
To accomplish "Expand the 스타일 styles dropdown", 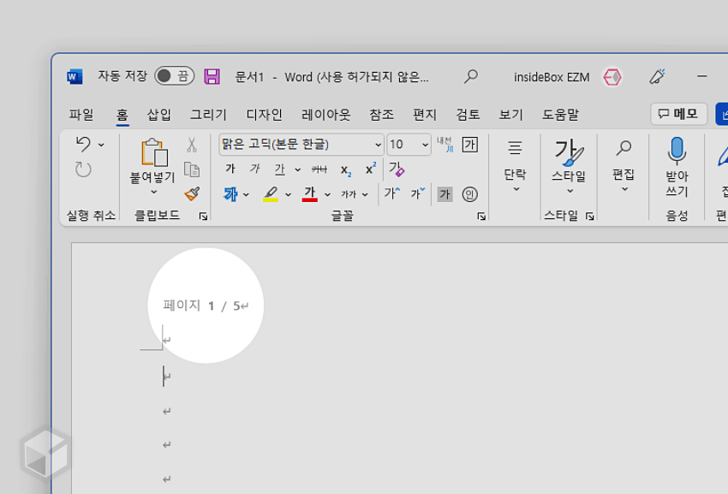I will 569,190.
